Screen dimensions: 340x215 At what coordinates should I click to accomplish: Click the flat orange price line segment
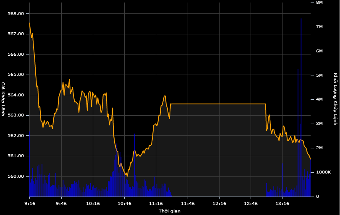218,104
